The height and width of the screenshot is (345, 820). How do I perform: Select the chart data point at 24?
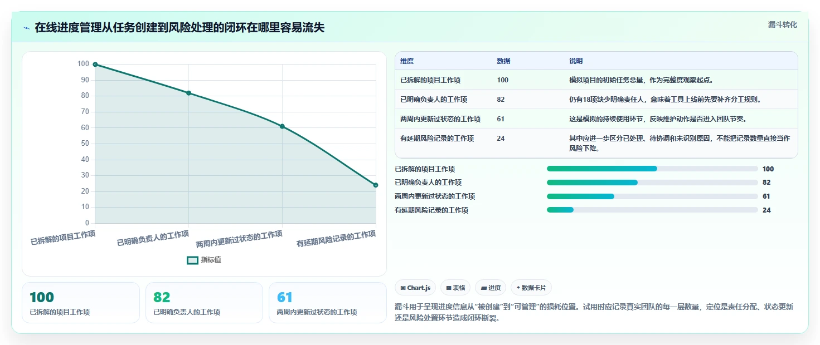[375, 185]
